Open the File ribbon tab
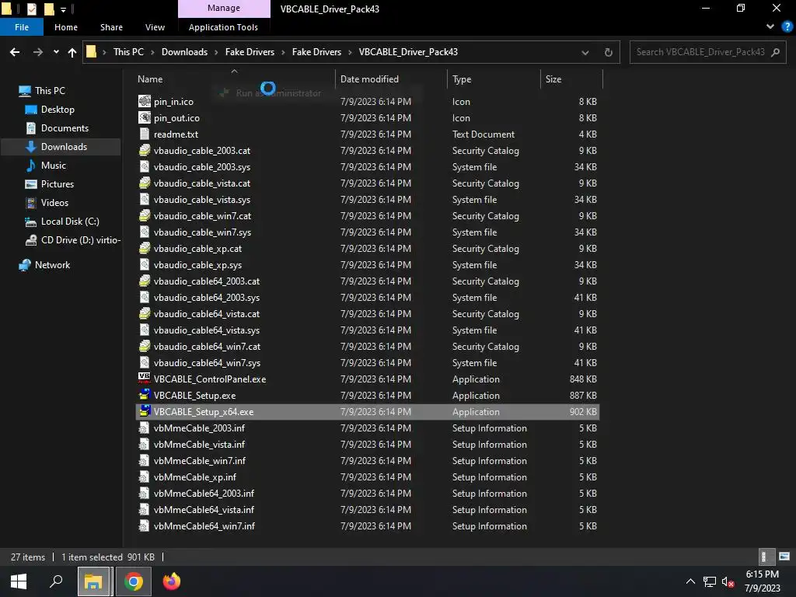This screenshot has width=796, height=597. (21, 27)
